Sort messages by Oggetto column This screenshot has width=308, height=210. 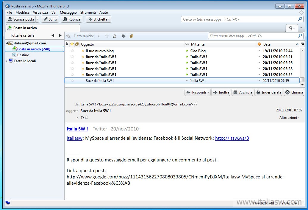tap(132, 44)
